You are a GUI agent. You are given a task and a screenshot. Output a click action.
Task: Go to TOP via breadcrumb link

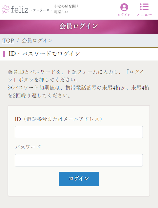pyautogui.click(x=8, y=41)
